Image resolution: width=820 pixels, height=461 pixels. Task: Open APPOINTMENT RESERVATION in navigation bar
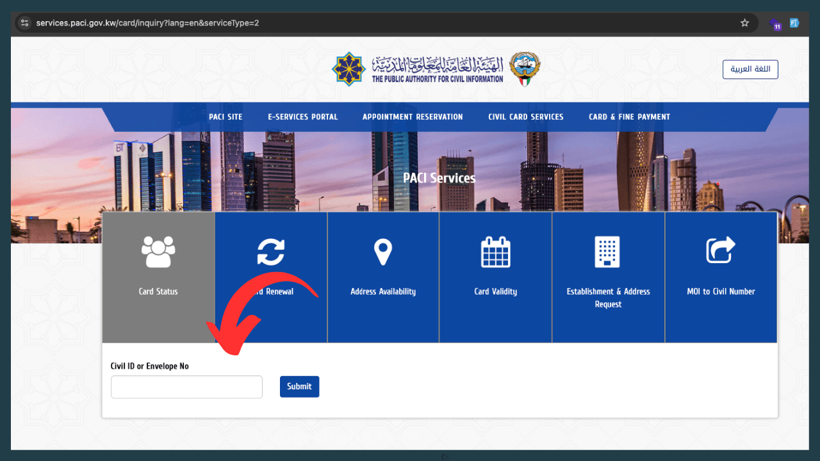pos(413,117)
